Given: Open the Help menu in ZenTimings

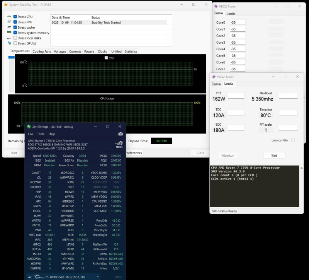Looking at the screenshot, I should coord(52,134).
